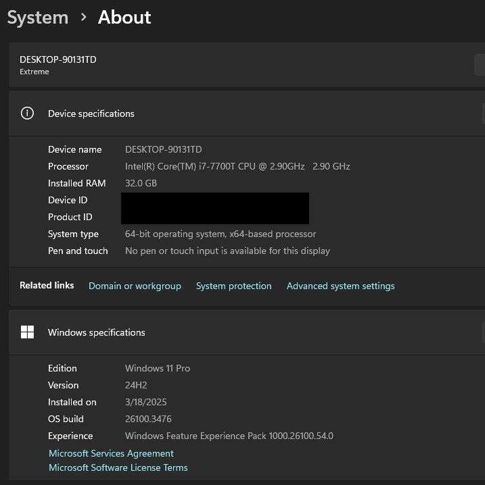485x485 pixels.
Task: Click the OS build label
Action: click(x=66, y=419)
